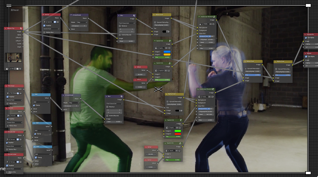Viewport: 318px width, 177px height.
Task: Open the orange Image 2 color swatch
Action: click(x=167, y=54)
